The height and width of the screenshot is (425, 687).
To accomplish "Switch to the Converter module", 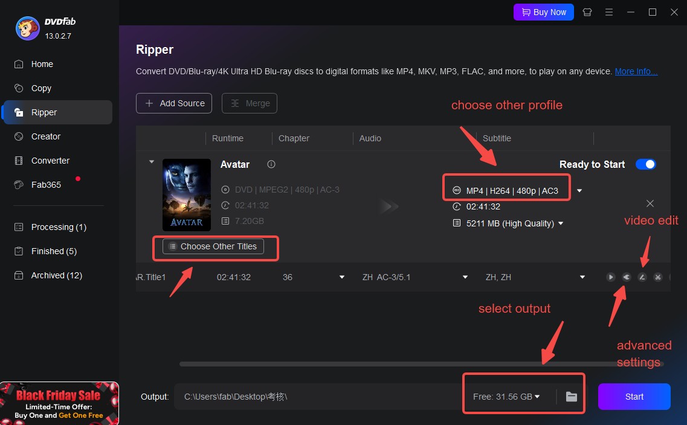I will [x=50, y=160].
